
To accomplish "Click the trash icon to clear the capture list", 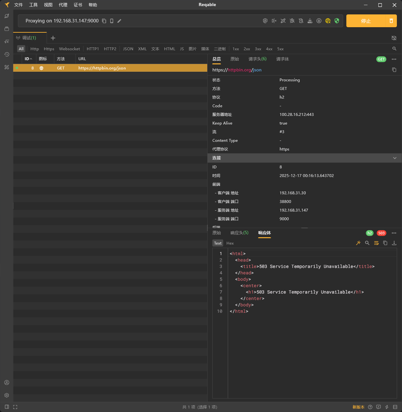I will tap(391, 21).
